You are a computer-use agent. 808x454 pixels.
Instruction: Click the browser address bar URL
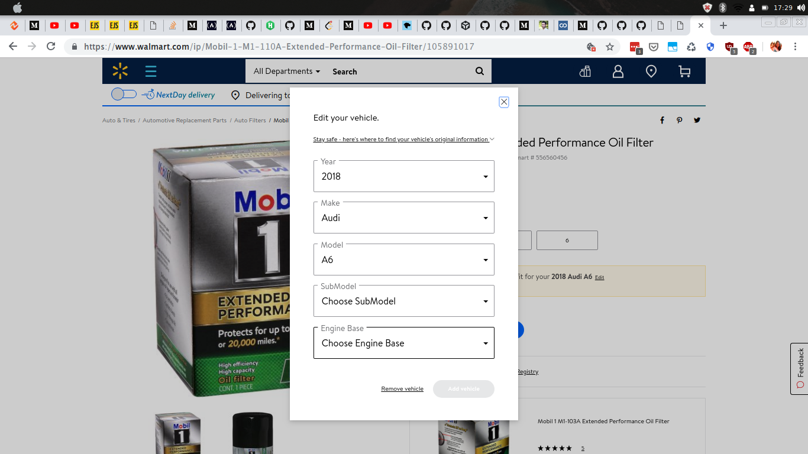click(279, 47)
